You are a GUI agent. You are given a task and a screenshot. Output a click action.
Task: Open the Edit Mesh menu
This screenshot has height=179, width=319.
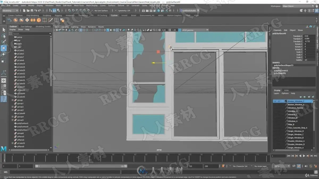tap(67, 5)
